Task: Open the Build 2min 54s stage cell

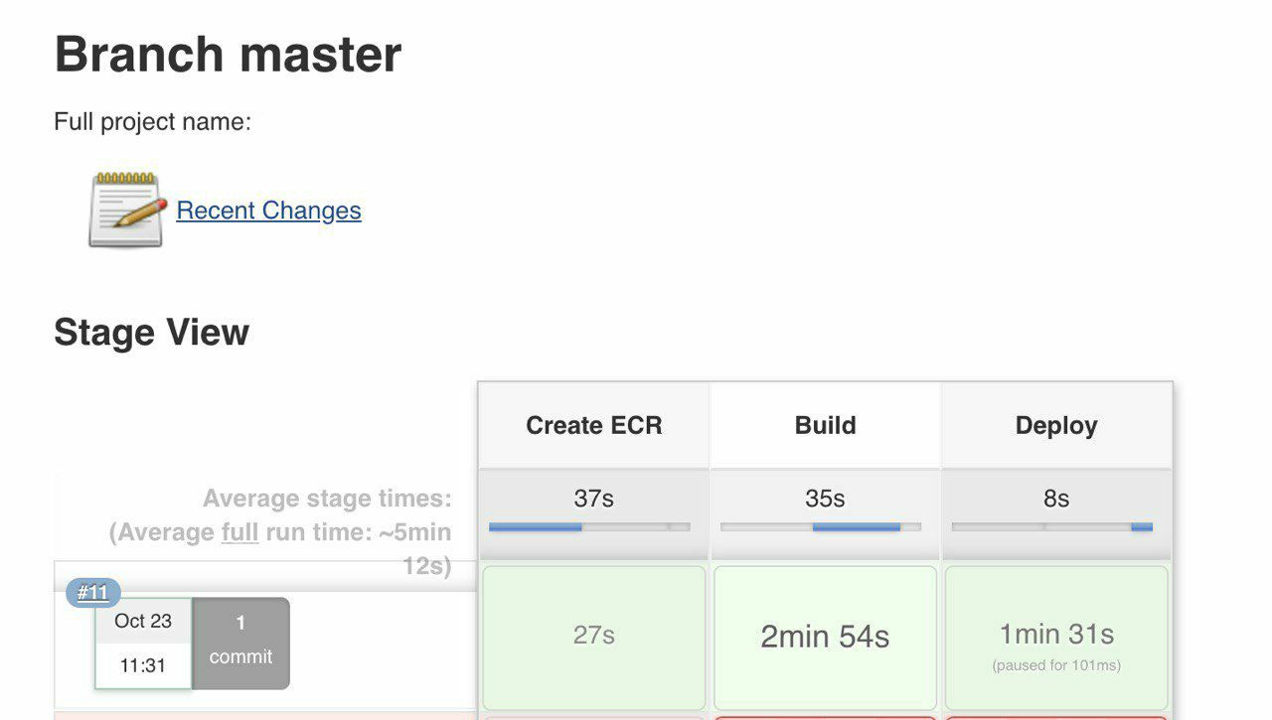Action: click(x=825, y=637)
